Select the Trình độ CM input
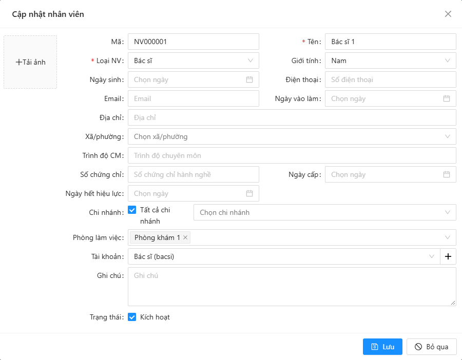This screenshot has height=360, width=462. (292, 155)
